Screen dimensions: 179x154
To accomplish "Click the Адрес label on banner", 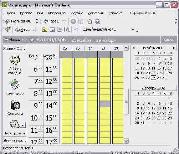I will tap(168, 40).
